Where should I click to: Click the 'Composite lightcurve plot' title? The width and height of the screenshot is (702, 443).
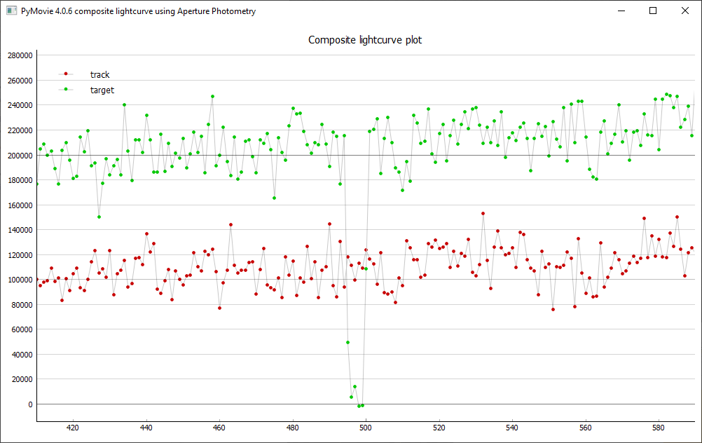(365, 40)
